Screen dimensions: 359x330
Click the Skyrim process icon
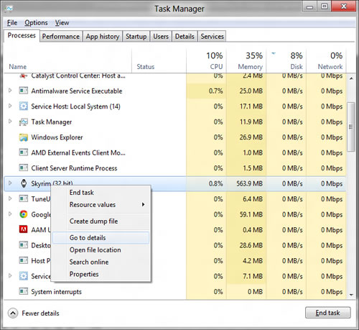pos(24,183)
